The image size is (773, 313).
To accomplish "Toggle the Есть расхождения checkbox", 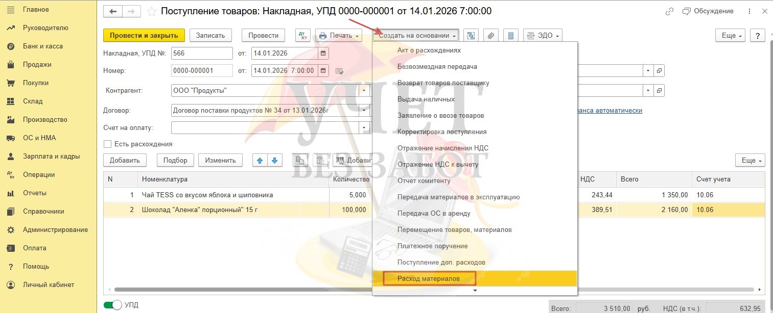I will pyautogui.click(x=108, y=144).
